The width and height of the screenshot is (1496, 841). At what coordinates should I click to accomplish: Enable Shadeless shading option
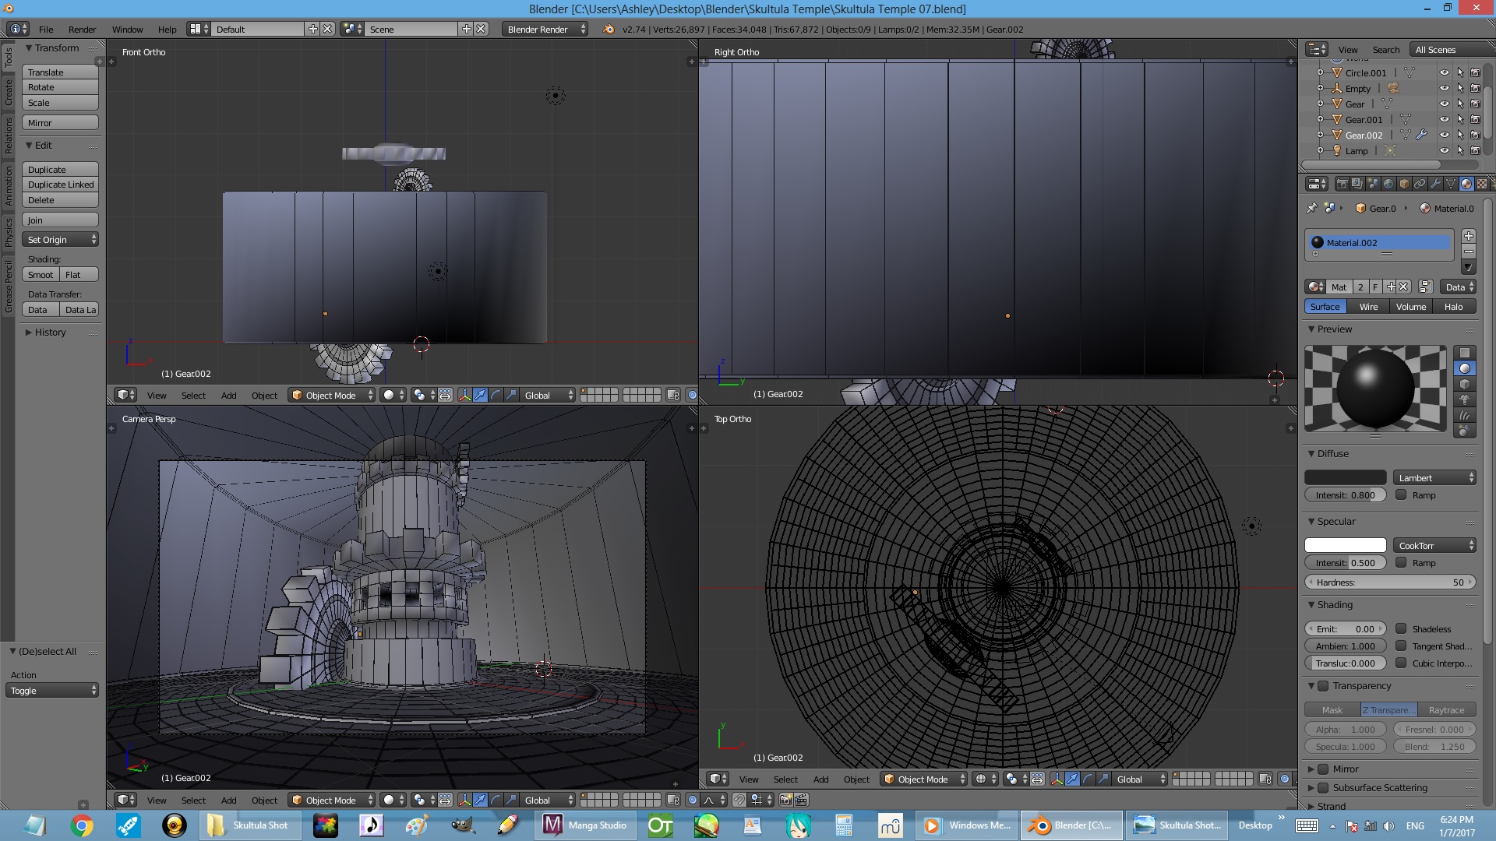tap(1402, 628)
